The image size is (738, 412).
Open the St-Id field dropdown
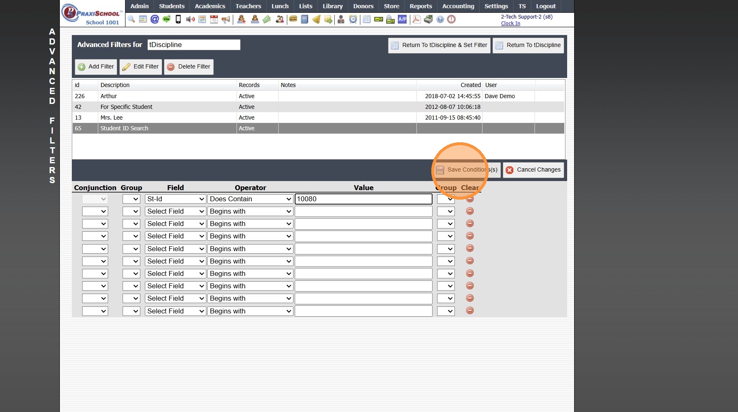pos(175,199)
